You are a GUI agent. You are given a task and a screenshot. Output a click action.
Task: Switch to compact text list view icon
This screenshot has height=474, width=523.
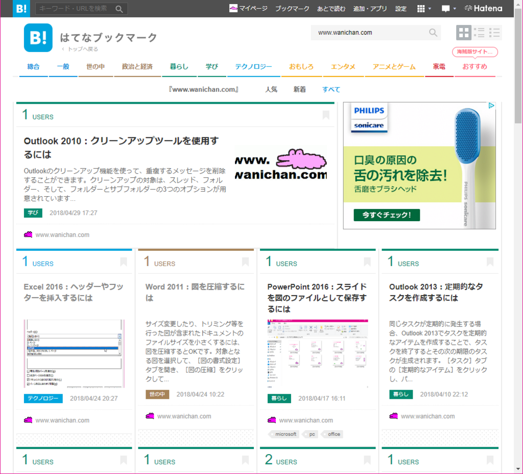tap(494, 33)
